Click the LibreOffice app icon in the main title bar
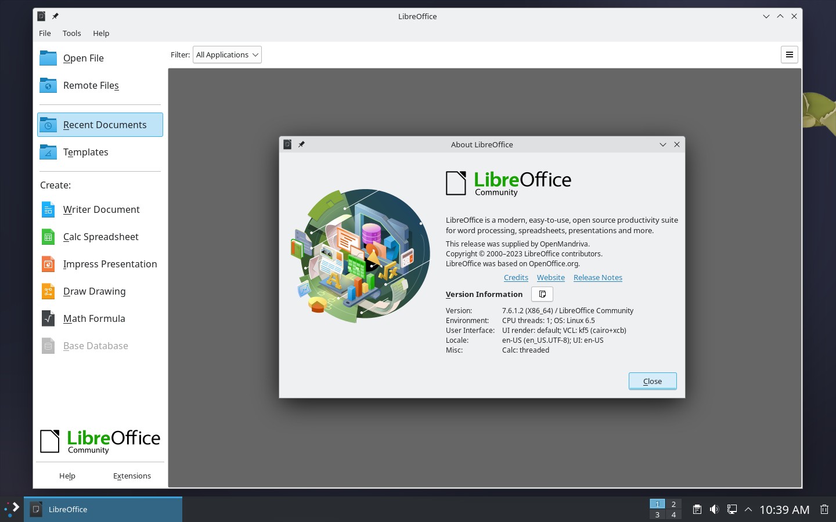This screenshot has height=522, width=836. pos(41,16)
